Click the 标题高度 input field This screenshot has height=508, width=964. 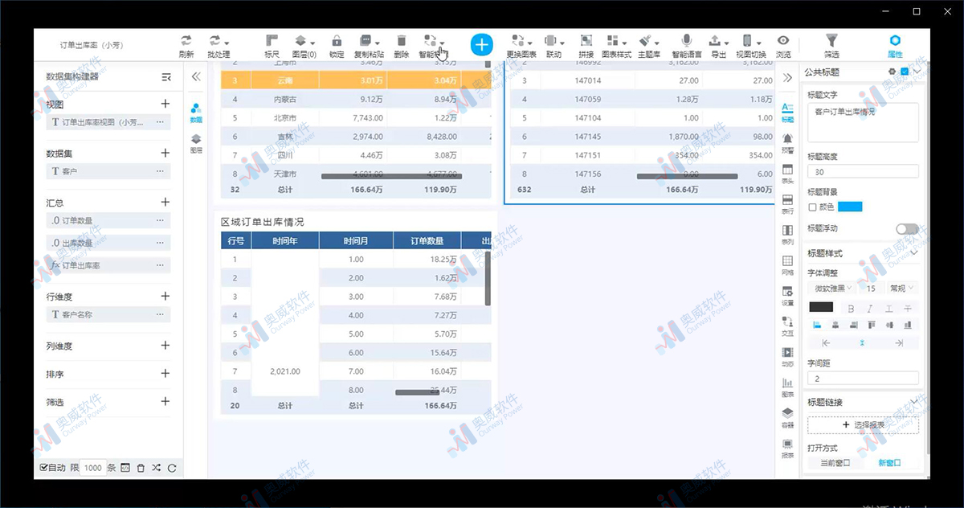coord(863,171)
